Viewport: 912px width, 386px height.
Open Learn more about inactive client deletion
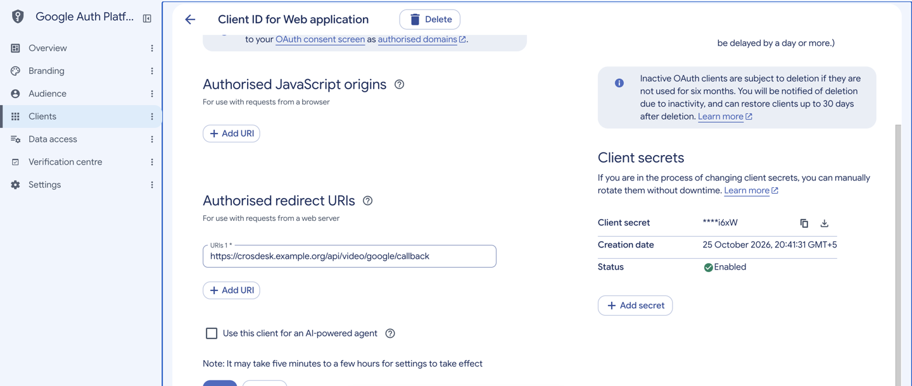pyautogui.click(x=725, y=116)
